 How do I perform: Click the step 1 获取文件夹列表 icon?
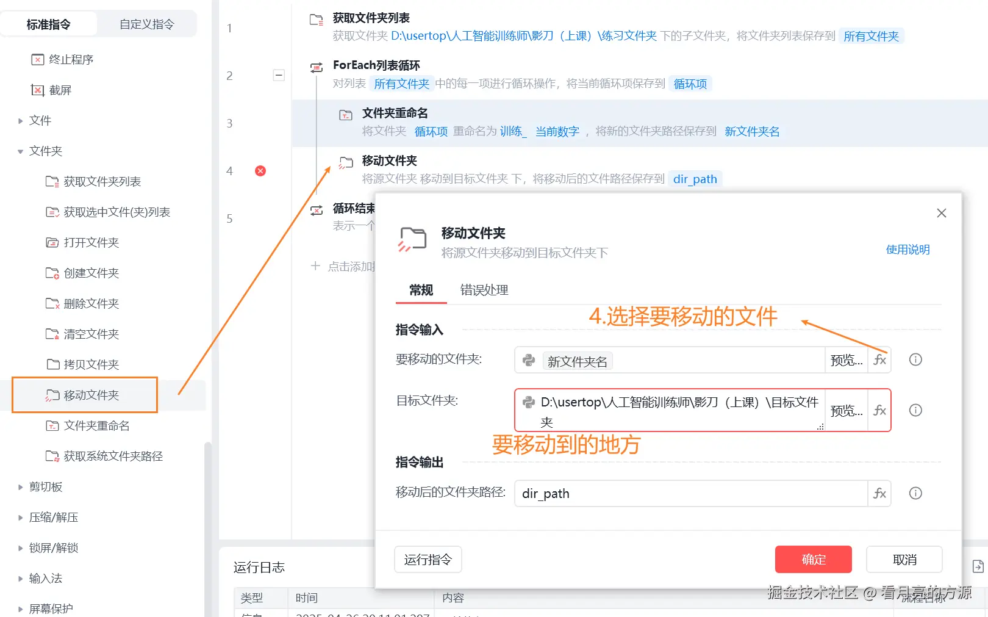(x=317, y=20)
